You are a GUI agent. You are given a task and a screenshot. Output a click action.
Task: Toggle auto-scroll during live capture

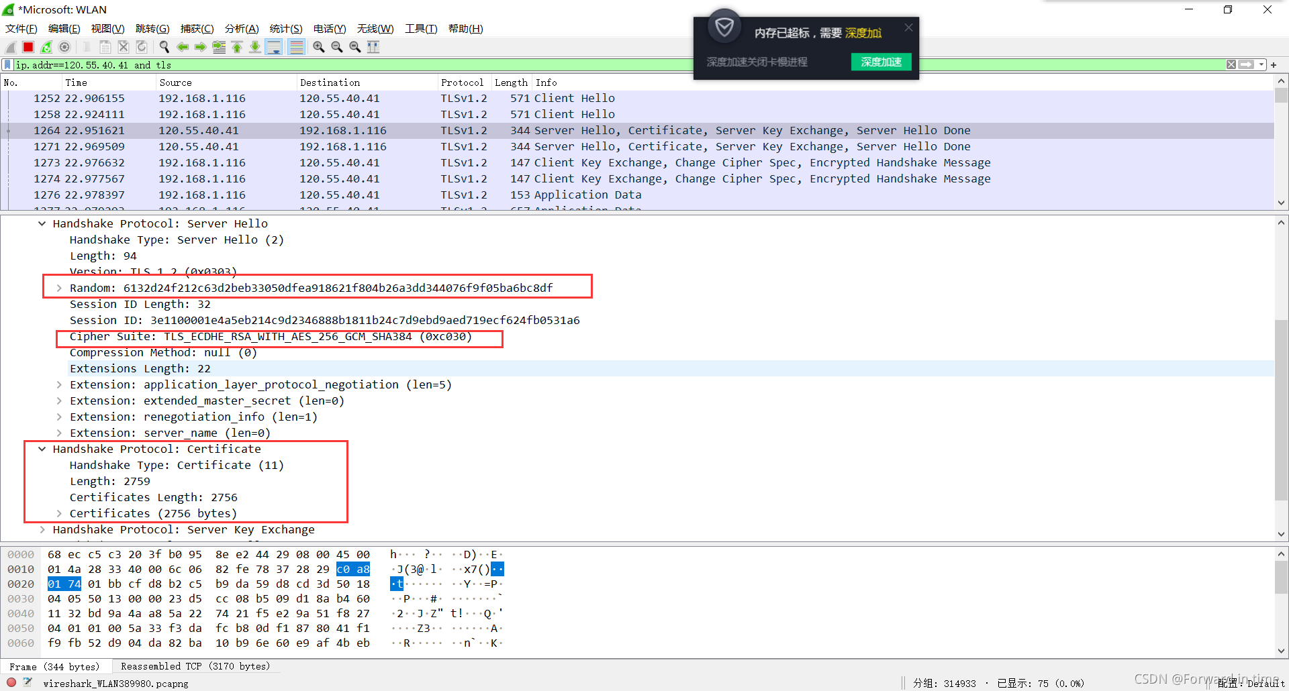coord(274,47)
